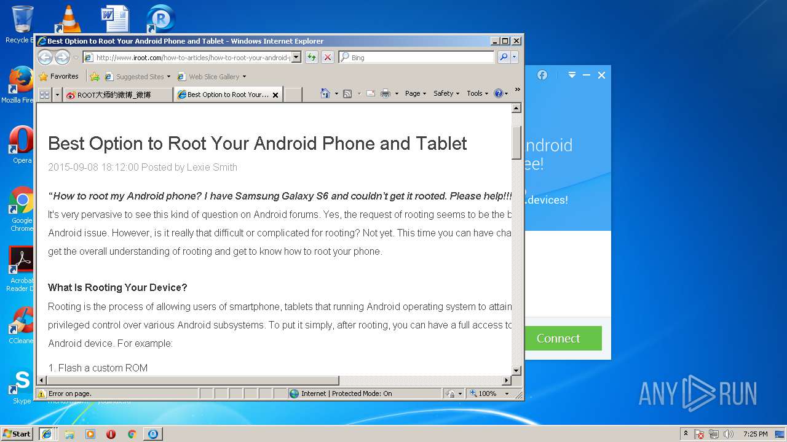The width and height of the screenshot is (787, 442).
Task: Open the Mozilla Firefox desktop shortcut
Action: [21, 85]
